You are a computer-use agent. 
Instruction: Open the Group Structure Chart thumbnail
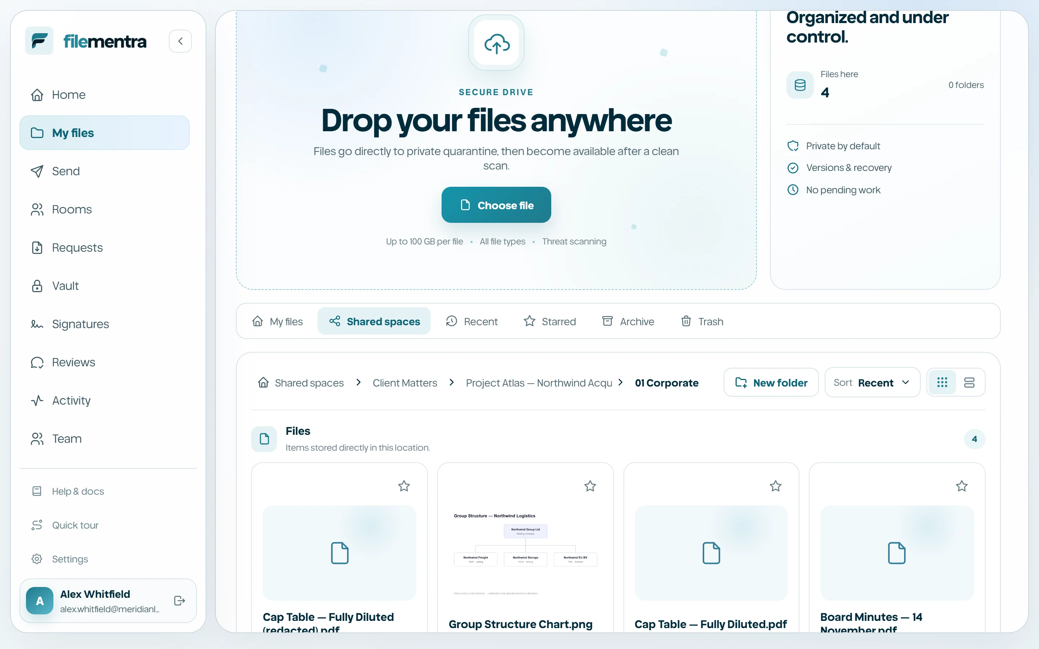(525, 553)
